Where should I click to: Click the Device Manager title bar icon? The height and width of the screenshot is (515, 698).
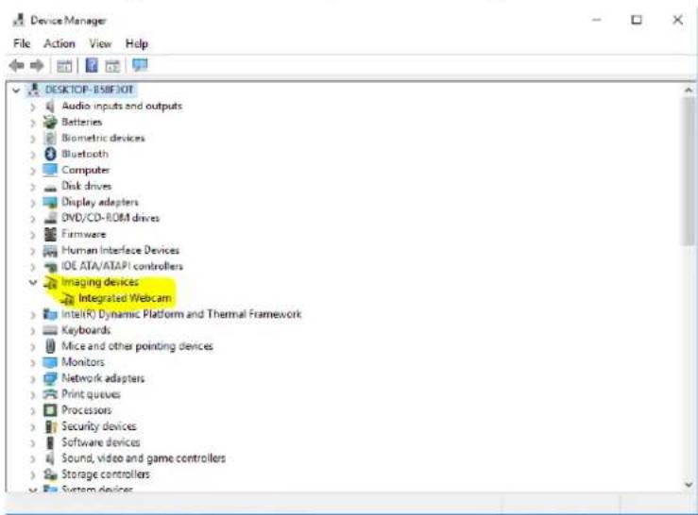[x=18, y=20]
